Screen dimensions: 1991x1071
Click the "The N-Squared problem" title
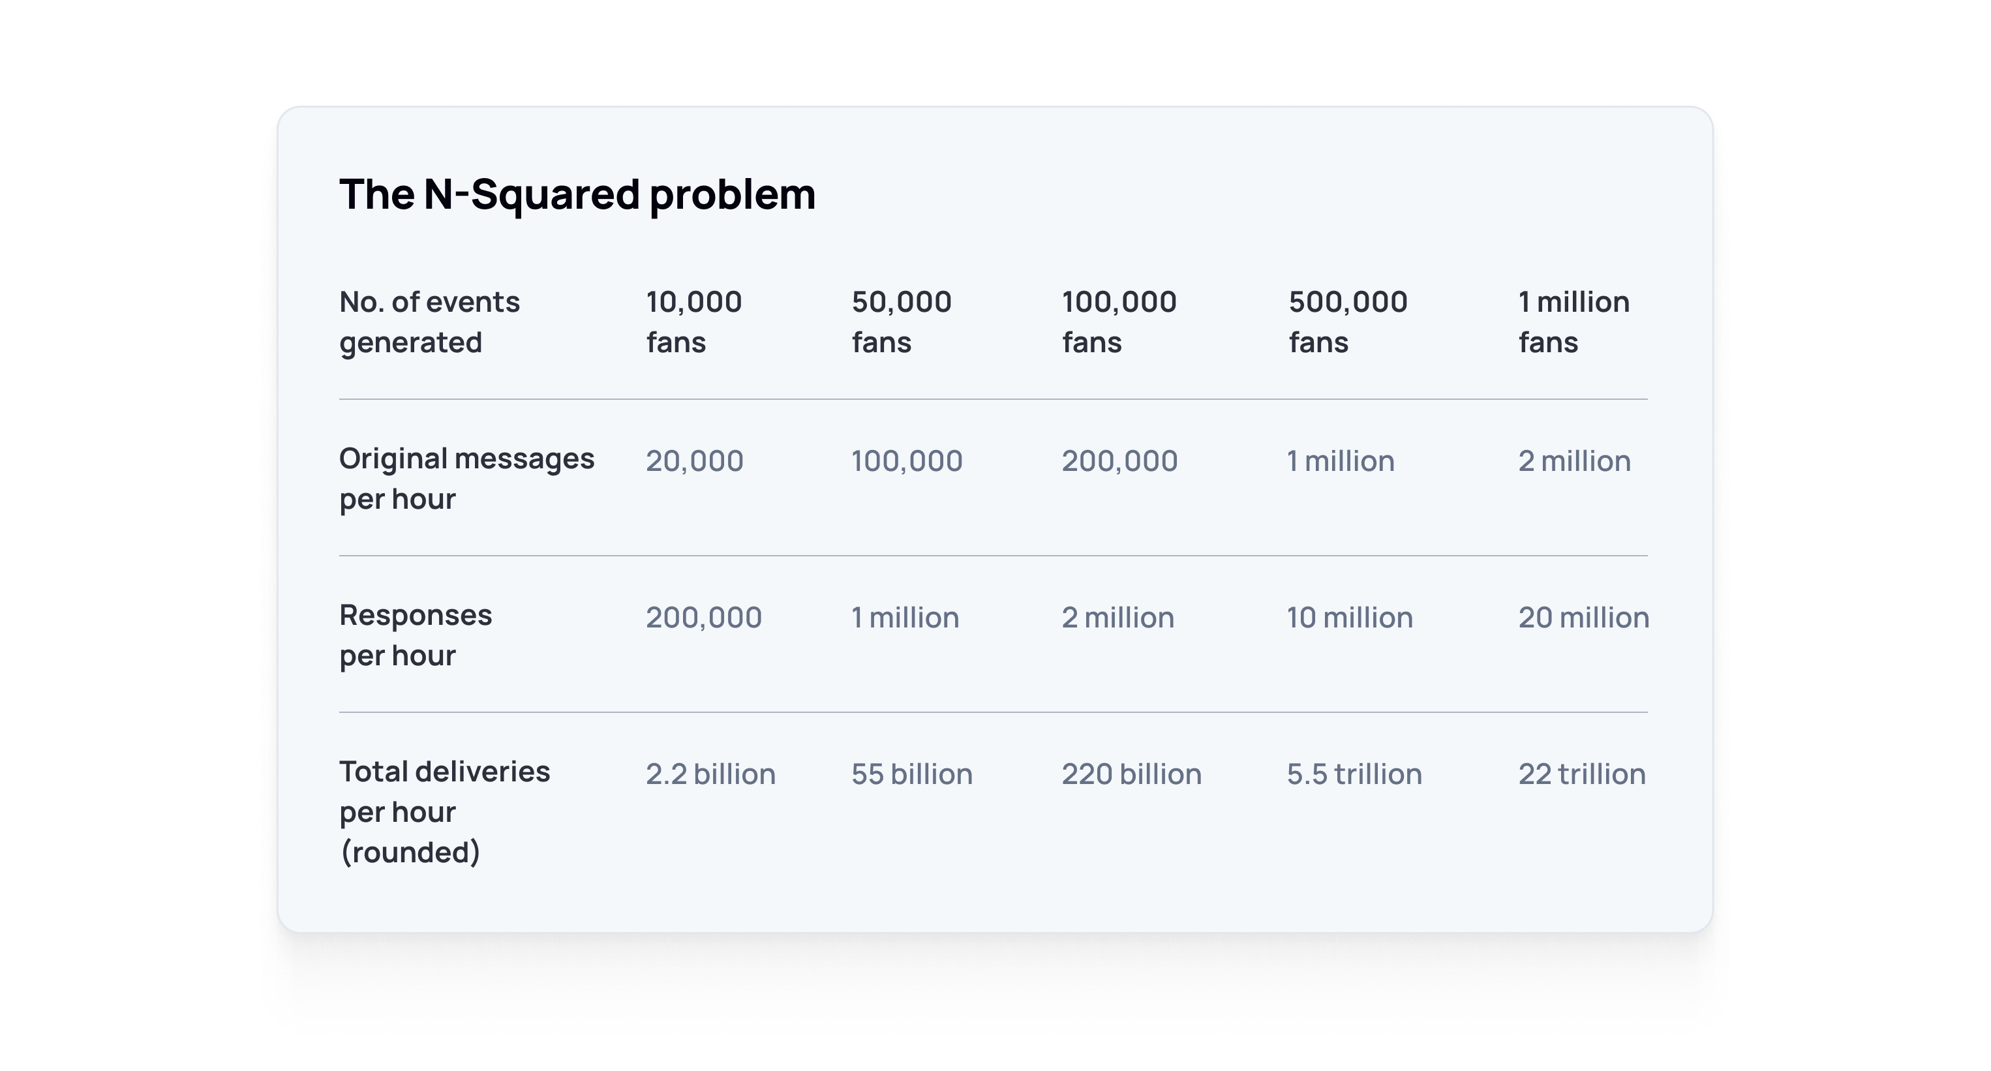tap(577, 193)
